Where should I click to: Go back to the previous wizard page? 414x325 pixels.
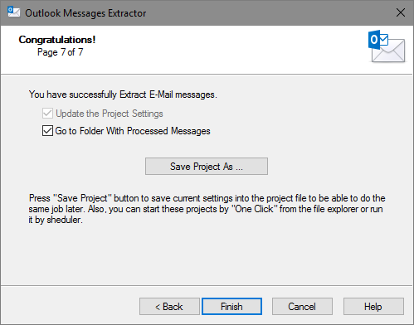tap(169, 307)
